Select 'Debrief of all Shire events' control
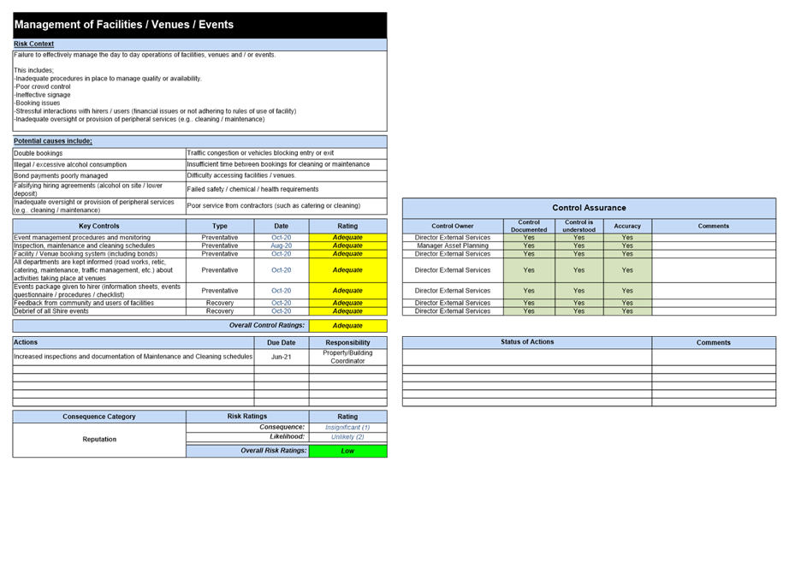The height and width of the screenshot is (562, 795). [x=99, y=311]
